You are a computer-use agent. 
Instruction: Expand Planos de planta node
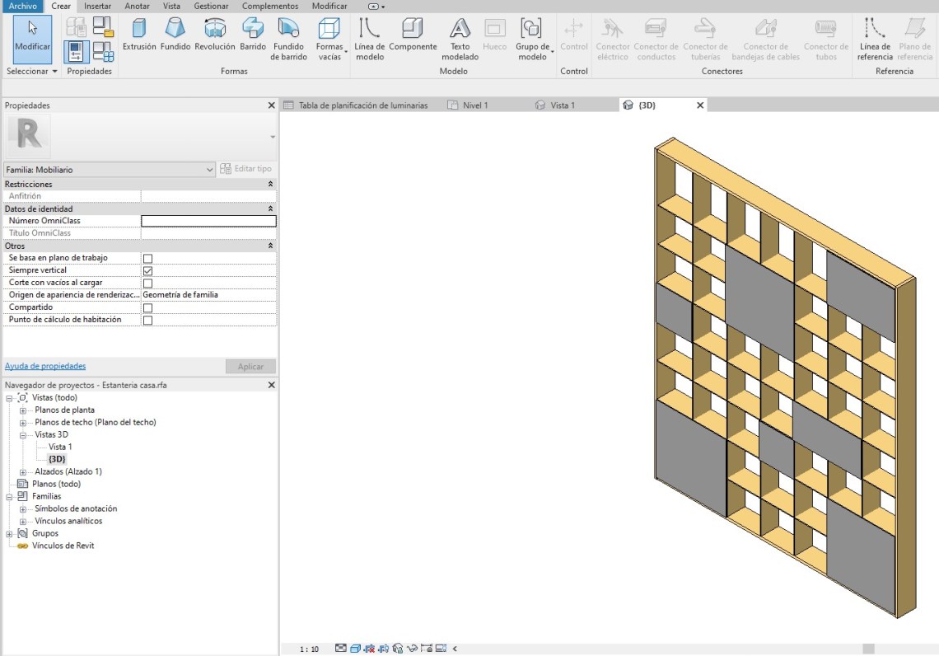[x=23, y=410]
